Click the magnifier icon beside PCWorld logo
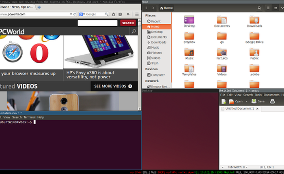Viewport: 284px width, 174px height. [133, 32]
